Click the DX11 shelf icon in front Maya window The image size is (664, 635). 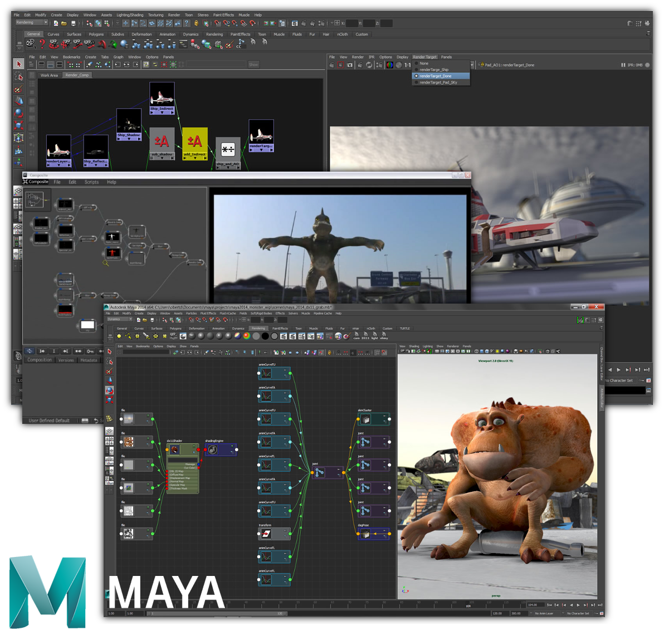(365, 336)
